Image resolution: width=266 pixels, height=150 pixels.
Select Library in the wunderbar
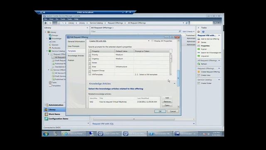tap(54, 110)
